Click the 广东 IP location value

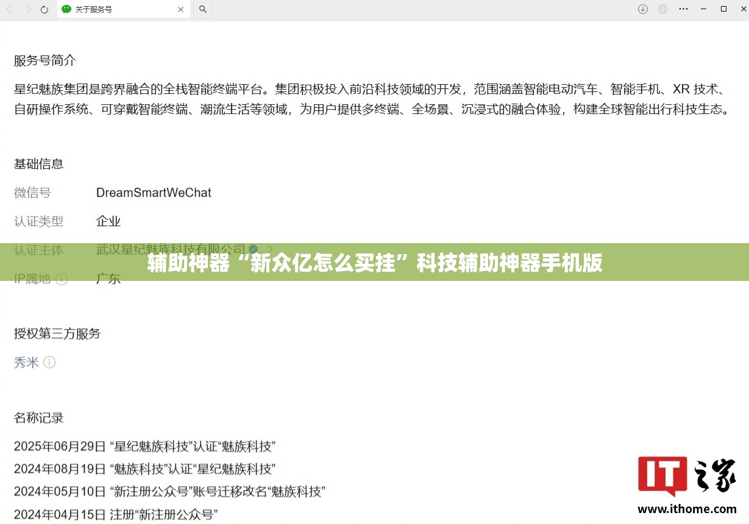(x=108, y=279)
